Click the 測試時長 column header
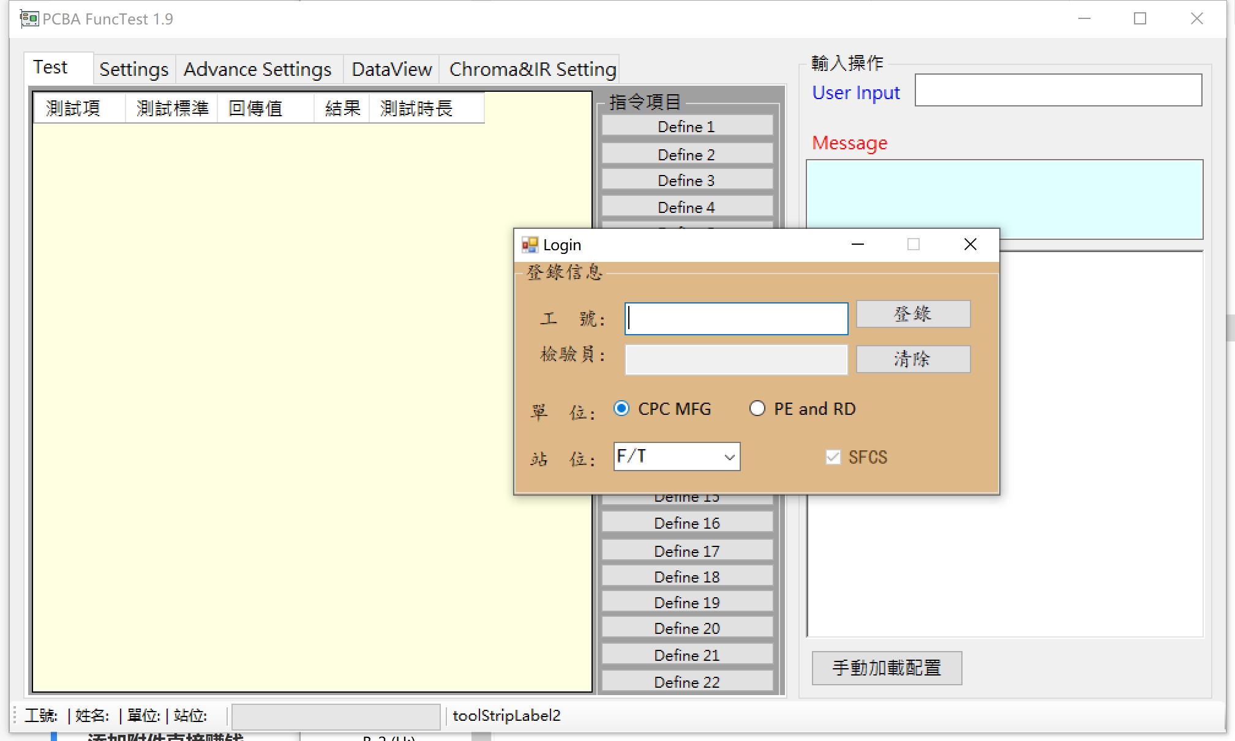 (x=427, y=108)
